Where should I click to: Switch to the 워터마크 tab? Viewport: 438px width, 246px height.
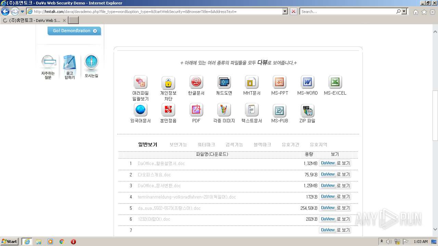(x=206, y=145)
